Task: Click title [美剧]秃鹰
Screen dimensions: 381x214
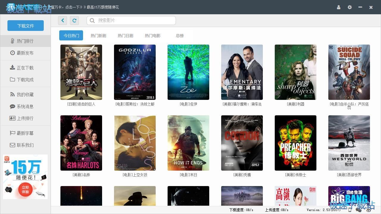Action: (x=242, y=175)
